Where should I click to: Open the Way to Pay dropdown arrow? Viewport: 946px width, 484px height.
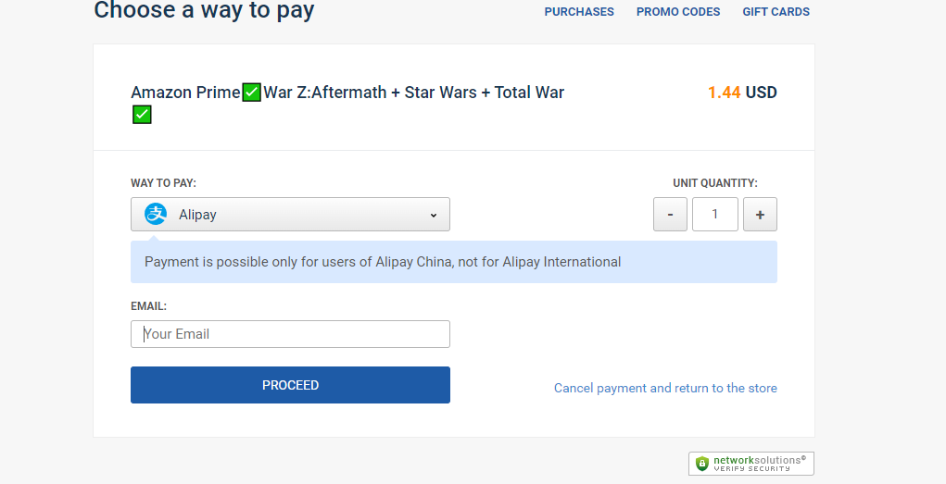click(x=434, y=216)
